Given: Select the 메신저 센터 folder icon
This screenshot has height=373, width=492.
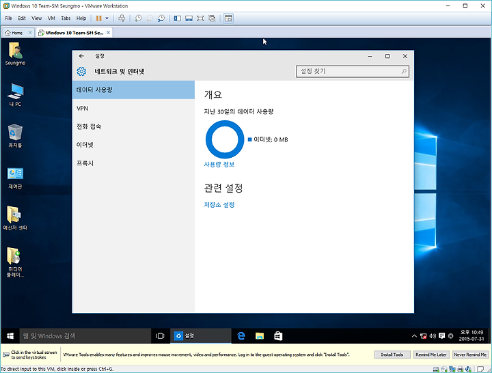Looking at the screenshot, I should (x=15, y=219).
